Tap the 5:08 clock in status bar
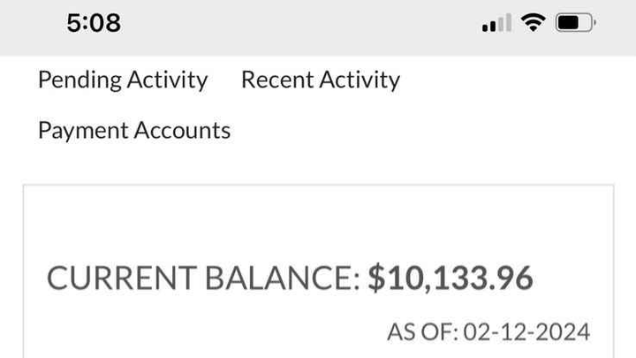The image size is (636, 358). (94, 23)
